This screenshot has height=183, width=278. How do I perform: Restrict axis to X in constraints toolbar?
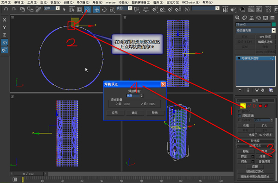tap(5, 20)
